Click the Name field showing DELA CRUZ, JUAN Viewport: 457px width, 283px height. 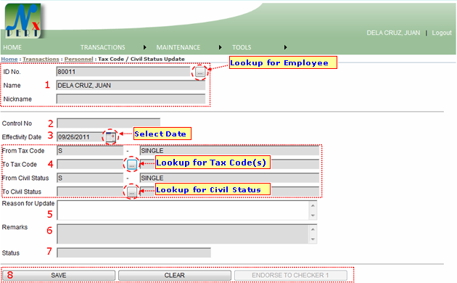[x=131, y=86]
